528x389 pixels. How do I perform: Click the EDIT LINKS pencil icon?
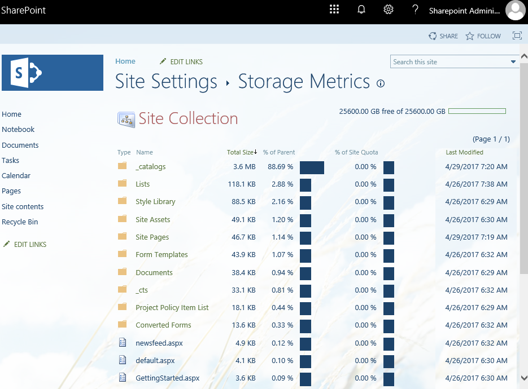point(163,61)
